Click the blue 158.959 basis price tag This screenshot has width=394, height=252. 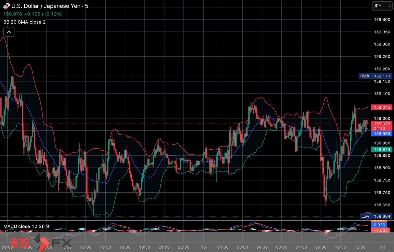click(x=382, y=134)
